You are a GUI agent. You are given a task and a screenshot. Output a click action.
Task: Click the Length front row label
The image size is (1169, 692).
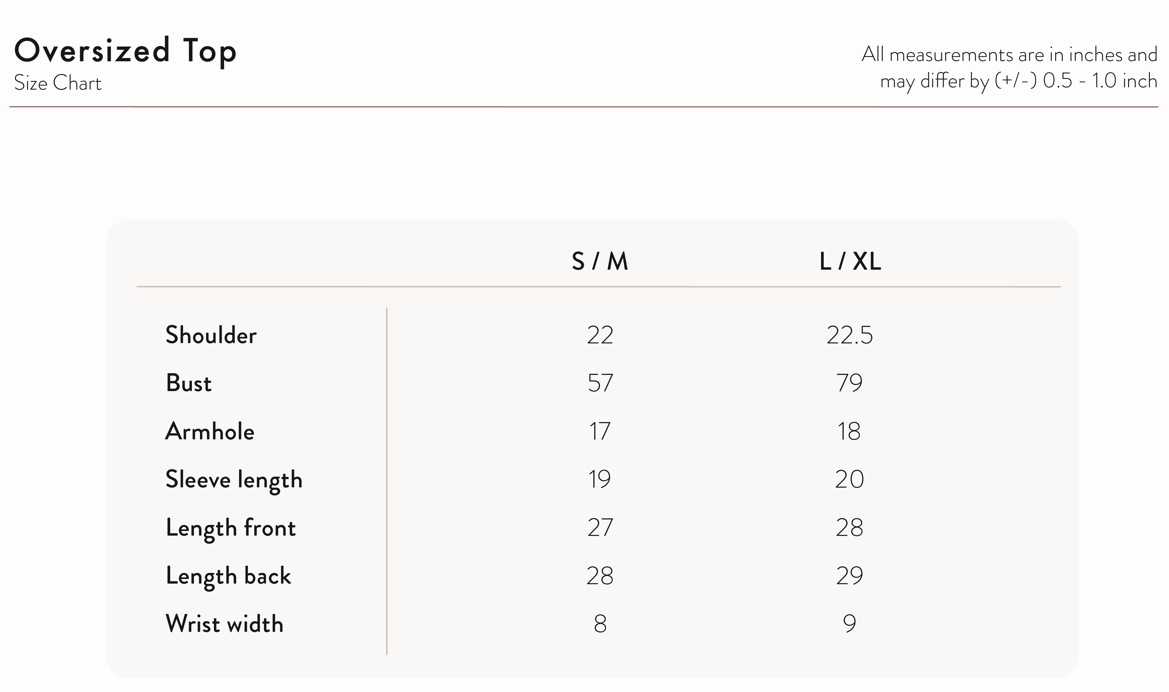coord(231,529)
